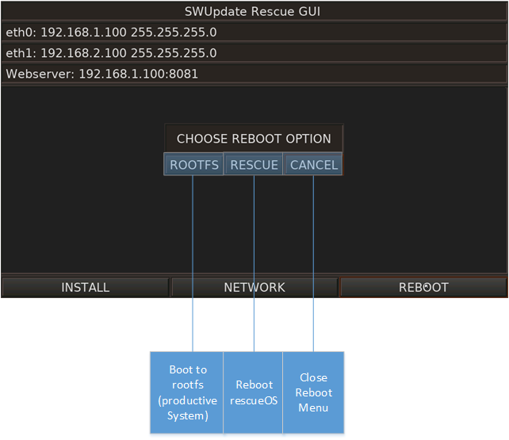
Task: Click the CHOOSE REBOOT OPTION header
Action: [x=254, y=139]
